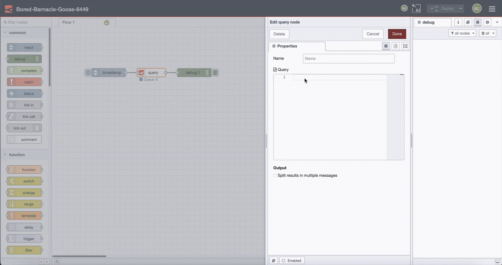Click the Name input field
This screenshot has width=502, height=265.
pos(348,58)
